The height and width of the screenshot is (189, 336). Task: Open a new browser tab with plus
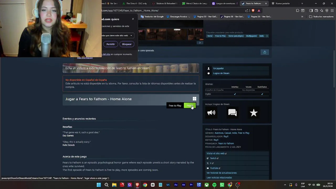(x=302, y=3)
